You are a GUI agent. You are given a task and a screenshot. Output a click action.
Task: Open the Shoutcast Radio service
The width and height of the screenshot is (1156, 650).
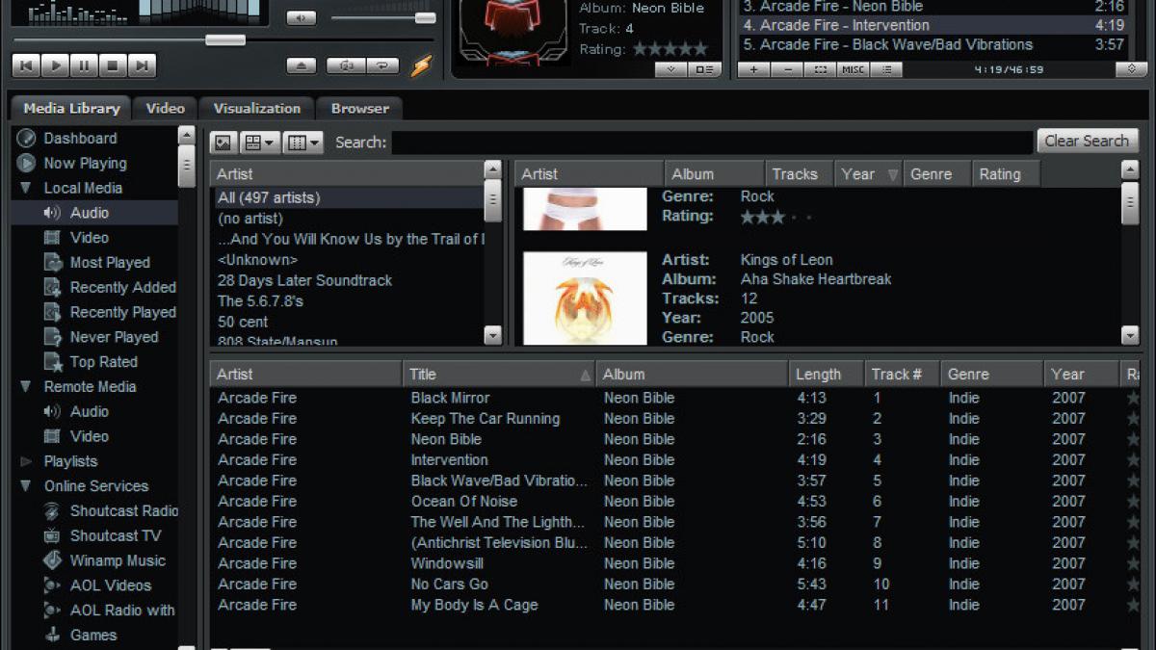point(123,511)
